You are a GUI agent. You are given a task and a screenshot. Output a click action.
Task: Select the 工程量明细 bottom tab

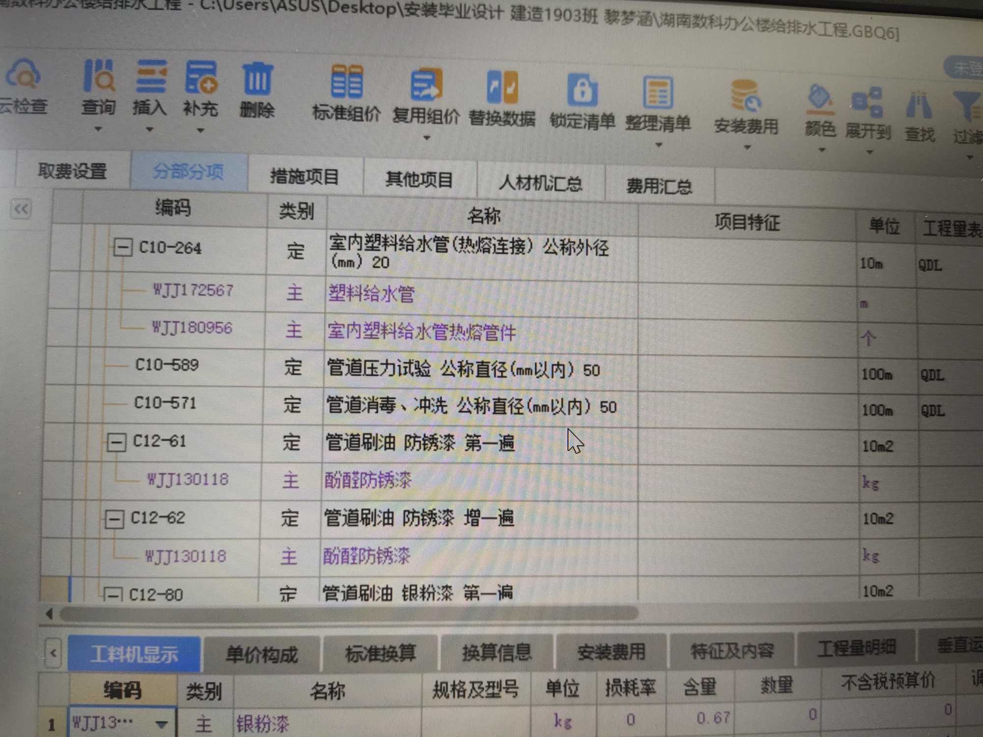pos(856,648)
